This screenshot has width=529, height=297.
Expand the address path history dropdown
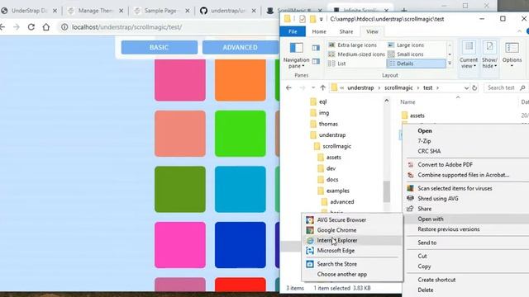click(466, 88)
